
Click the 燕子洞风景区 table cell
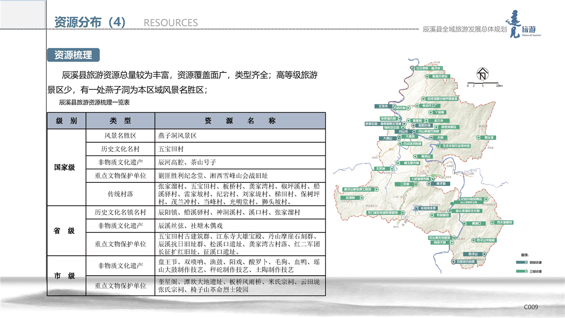pyautogui.click(x=240, y=136)
